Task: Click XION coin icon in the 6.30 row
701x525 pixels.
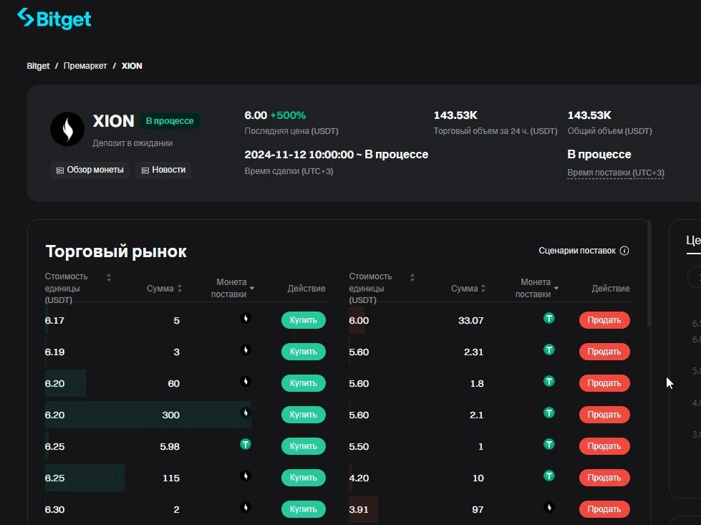Action: point(245,507)
